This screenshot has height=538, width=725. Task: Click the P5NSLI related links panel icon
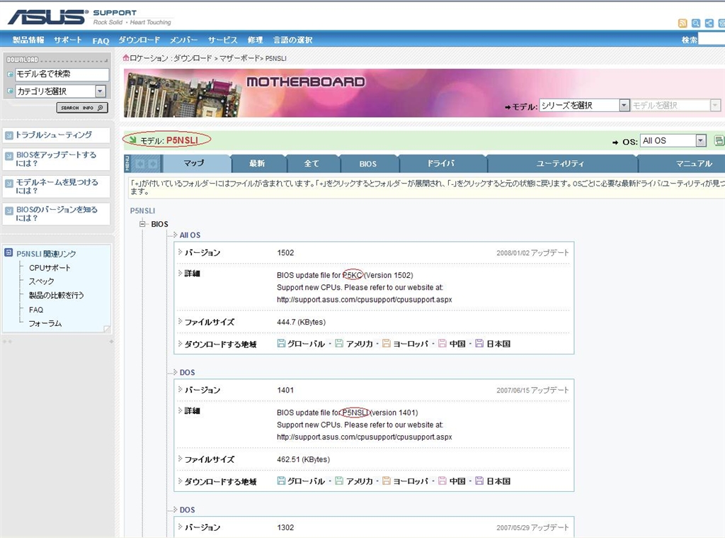click(8, 252)
